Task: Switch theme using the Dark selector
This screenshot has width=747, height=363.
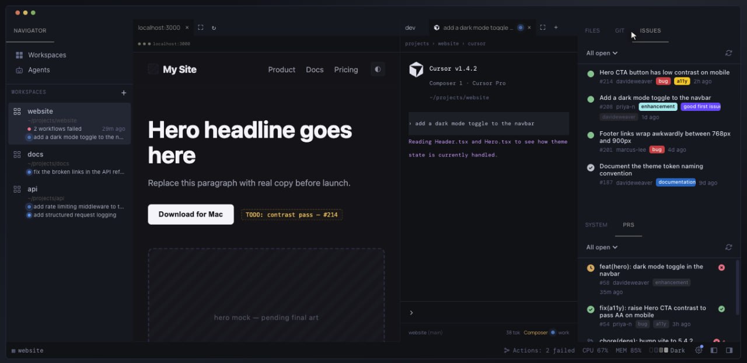Action: [x=667, y=350]
